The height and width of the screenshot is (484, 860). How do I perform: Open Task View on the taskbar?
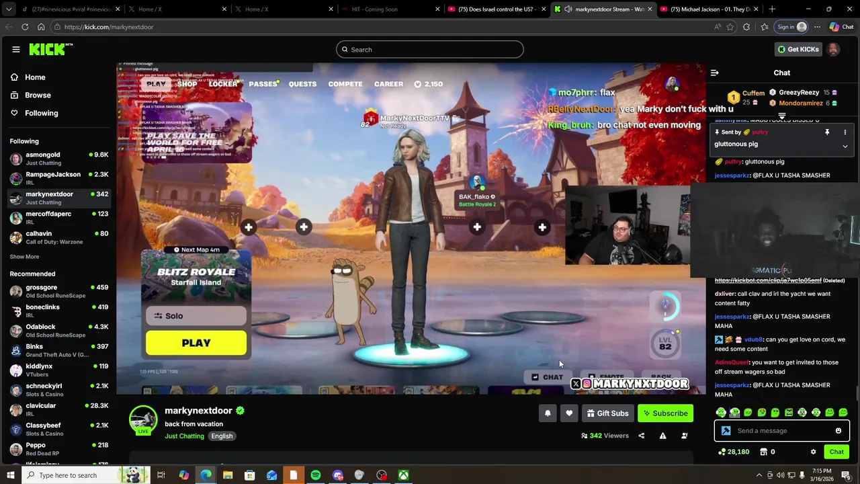(x=161, y=475)
